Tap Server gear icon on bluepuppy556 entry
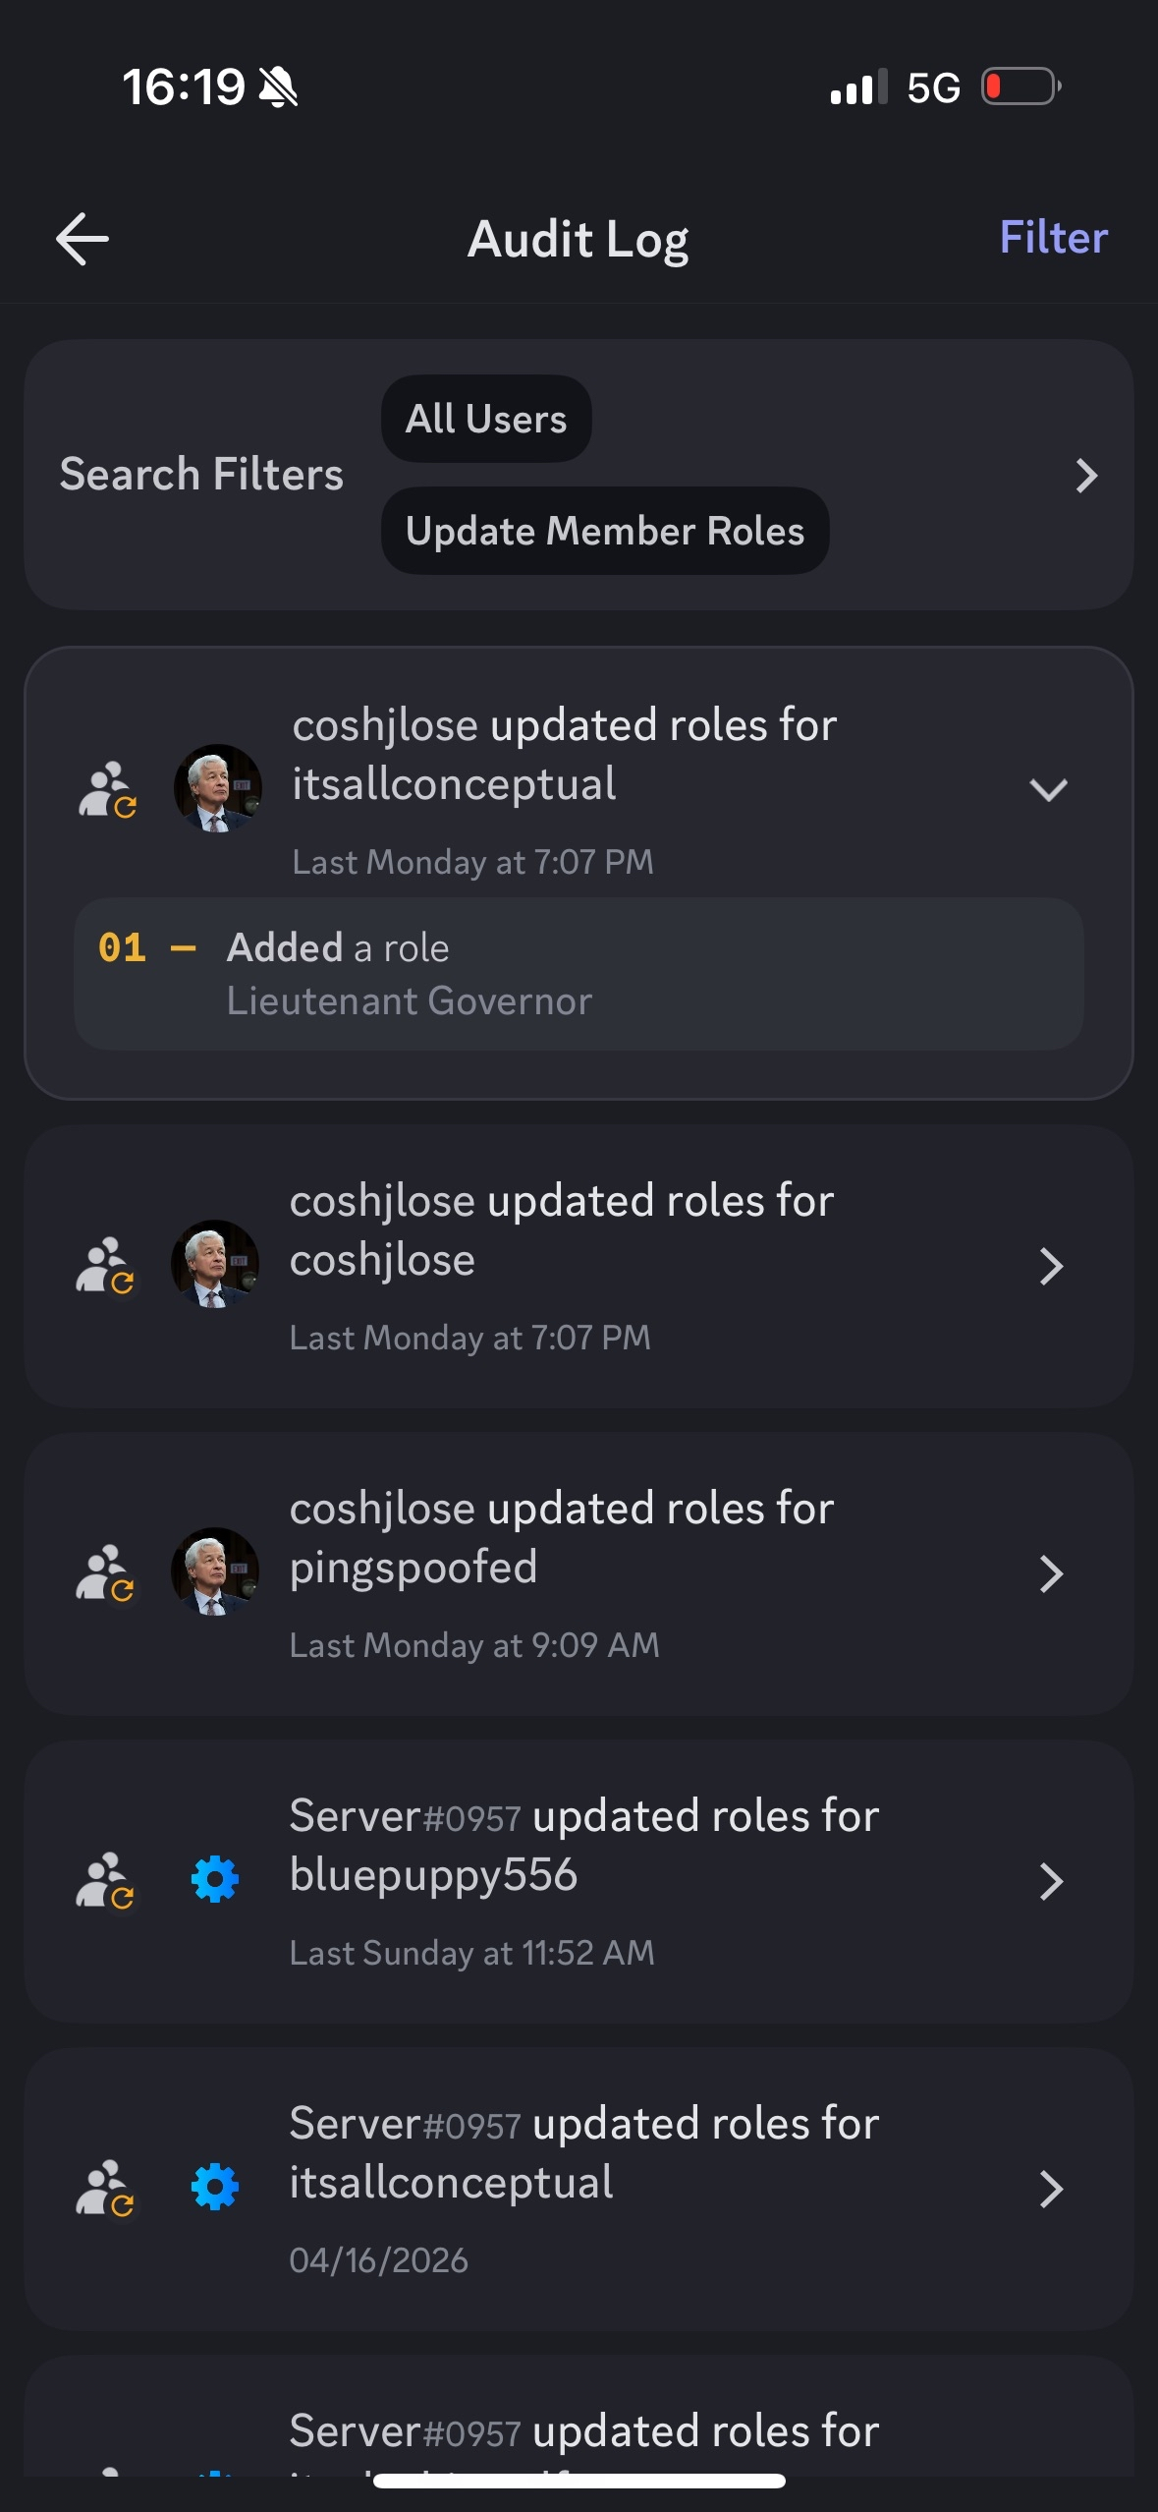Viewport: 1158px width, 2512px height. (215, 1880)
